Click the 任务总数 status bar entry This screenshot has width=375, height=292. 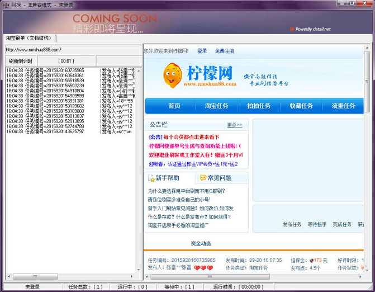click(x=86, y=287)
